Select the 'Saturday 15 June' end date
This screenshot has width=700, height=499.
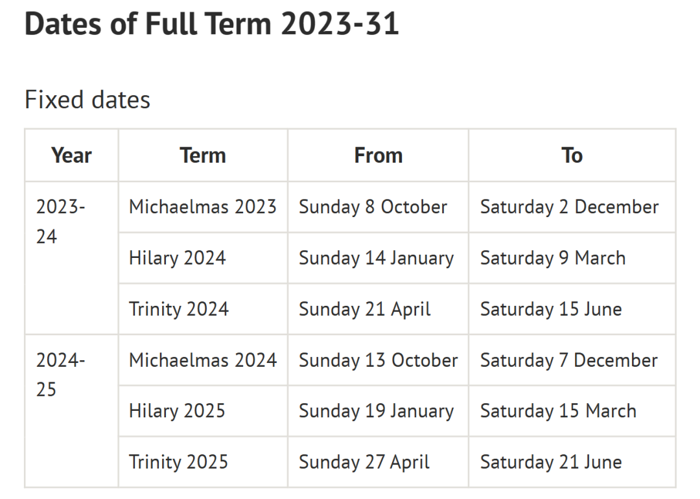[551, 309]
